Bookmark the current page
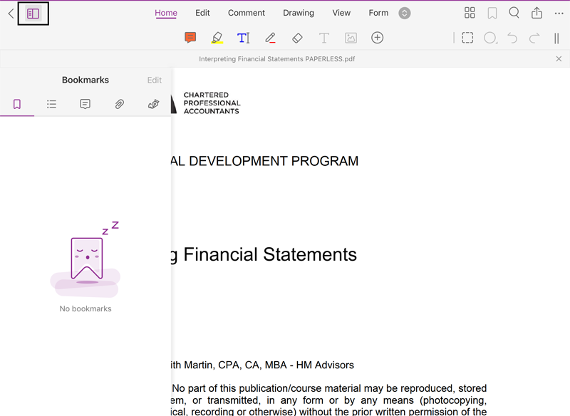This screenshot has height=416, width=570. coord(492,13)
